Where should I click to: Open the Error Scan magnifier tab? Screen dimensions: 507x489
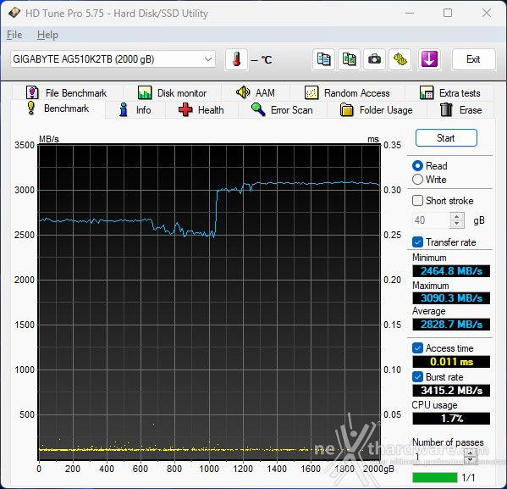[282, 110]
